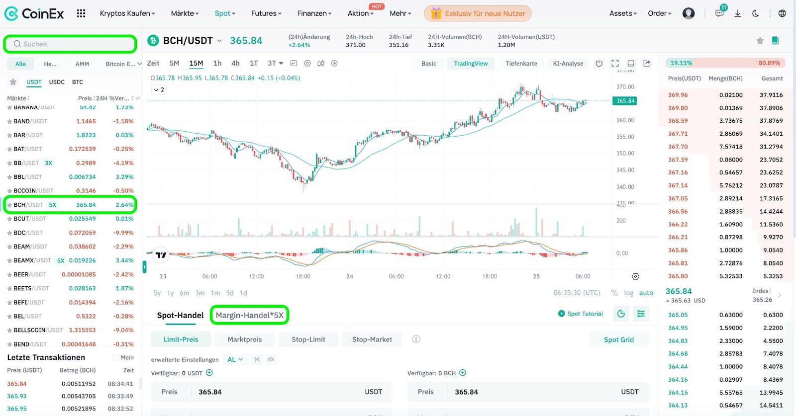This screenshot has height=416, width=796.
Task: Toggle auto scale on chart
Action: coord(646,293)
